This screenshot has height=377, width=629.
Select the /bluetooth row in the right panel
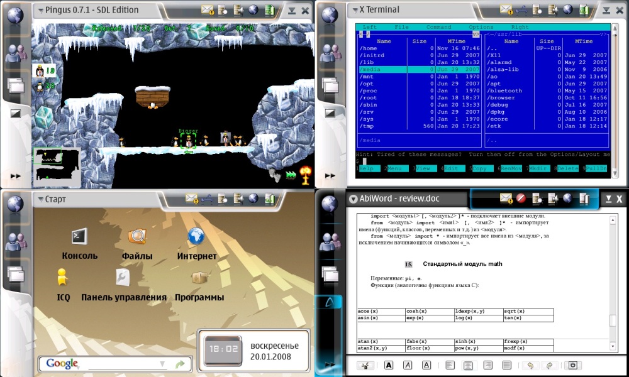tap(547, 90)
